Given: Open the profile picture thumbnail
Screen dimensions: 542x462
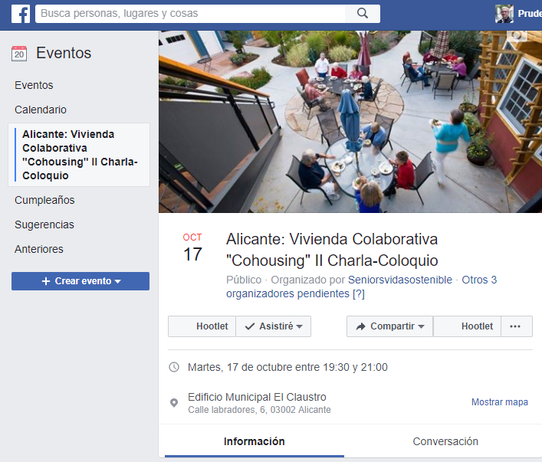Looking at the screenshot, I should (x=504, y=14).
